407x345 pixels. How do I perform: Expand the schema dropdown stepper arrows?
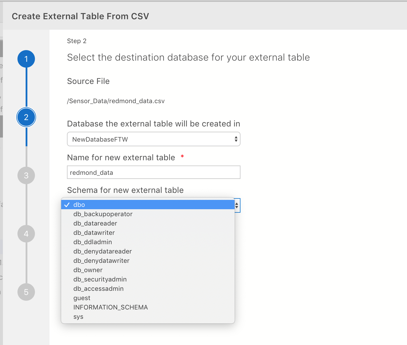(237, 205)
